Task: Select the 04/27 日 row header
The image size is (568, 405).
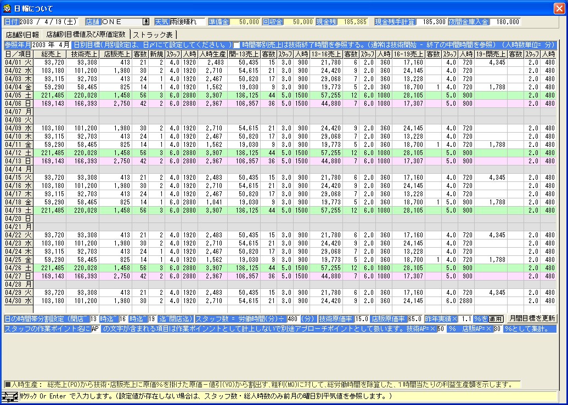Action: click(x=19, y=276)
